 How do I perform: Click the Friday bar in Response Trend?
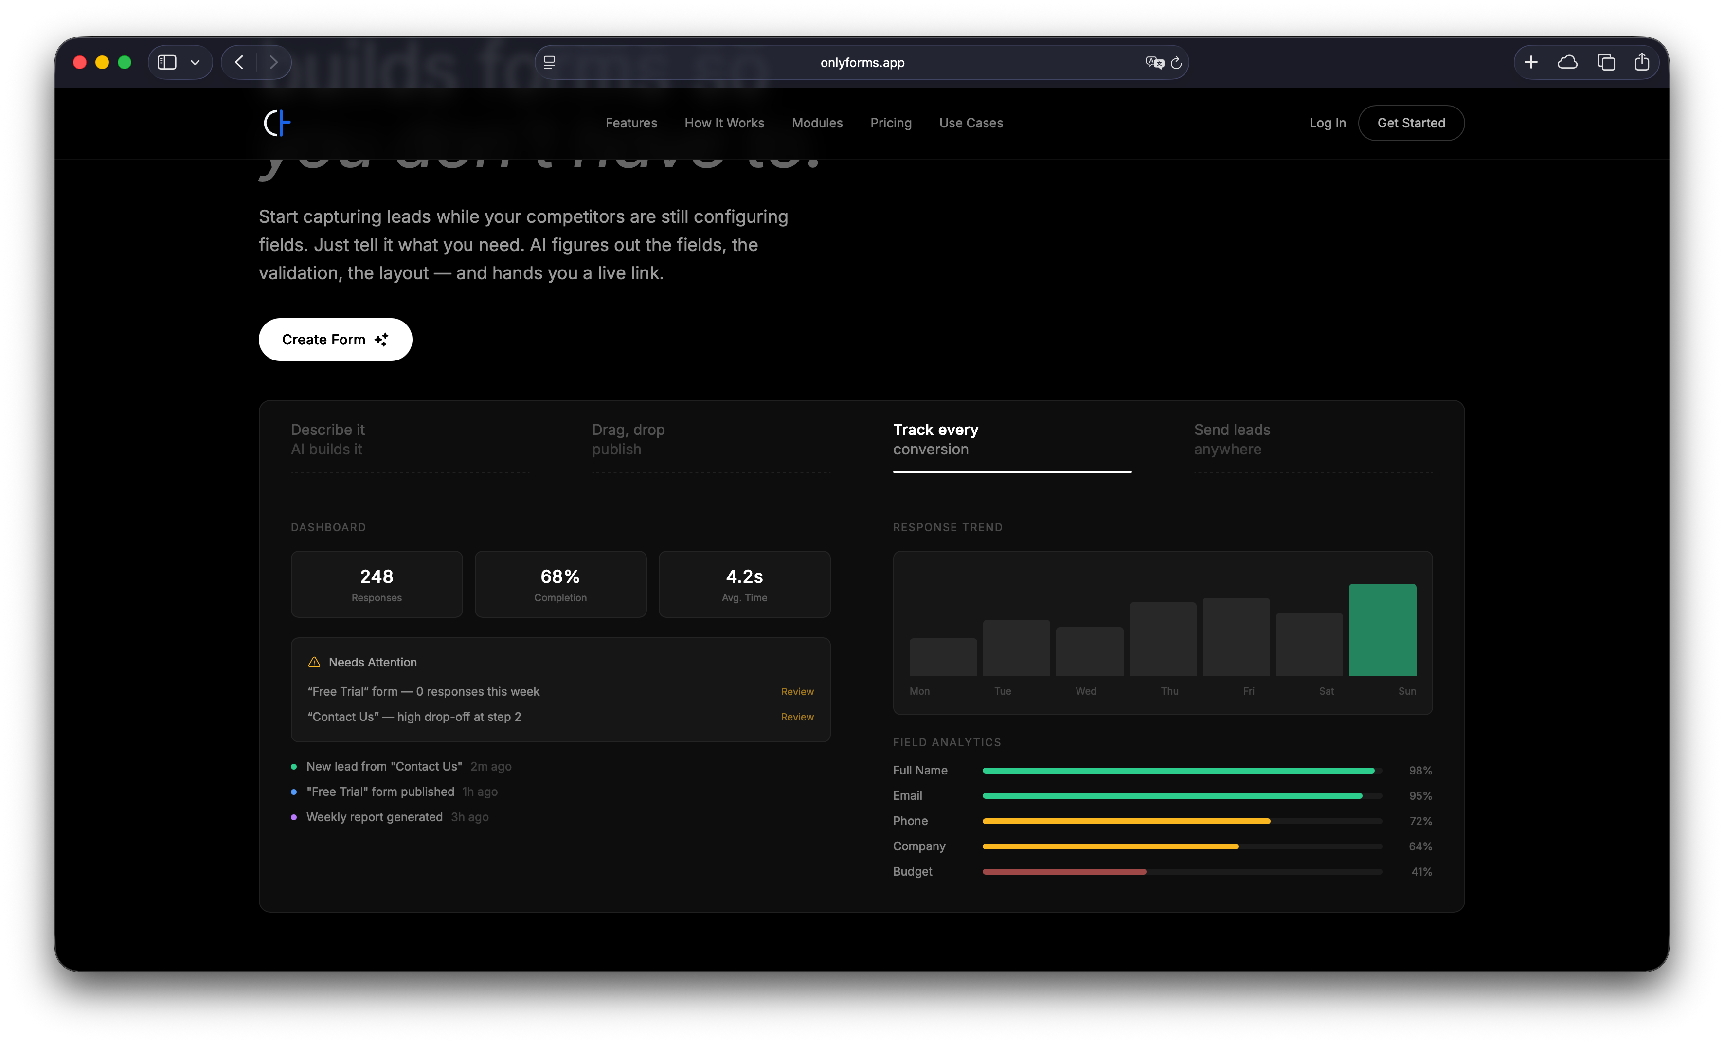click(1236, 637)
